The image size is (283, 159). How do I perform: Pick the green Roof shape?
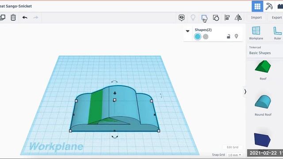tap(263, 67)
